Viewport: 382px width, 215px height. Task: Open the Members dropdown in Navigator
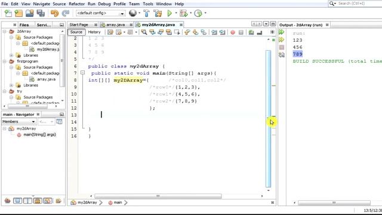point(19,121)
